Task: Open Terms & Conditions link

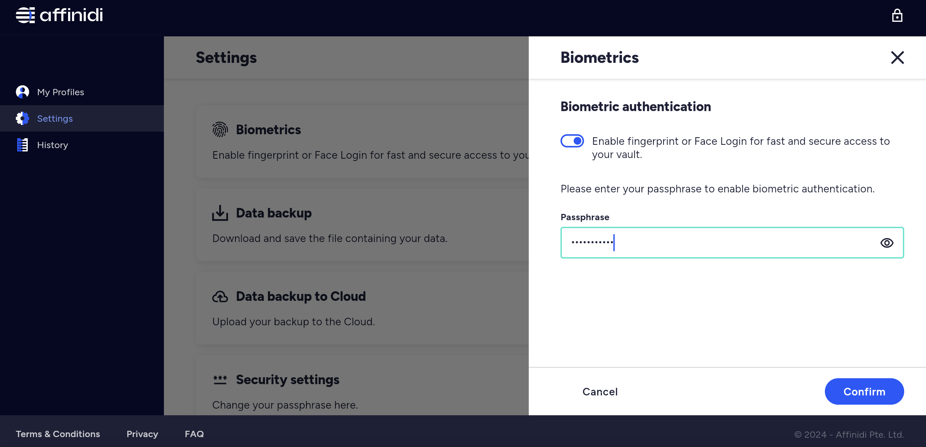Action: coord(58,433)
